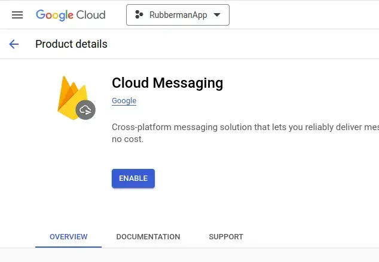Click the Firebase Cloud Messaging logo
The image size is (379, 262).
pyautogui.click(x=76, y=98)
